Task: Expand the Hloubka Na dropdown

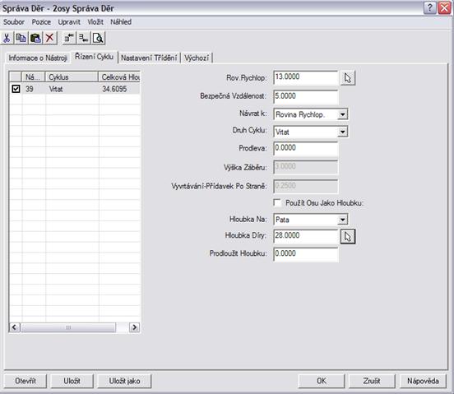Action: [342, 220]
